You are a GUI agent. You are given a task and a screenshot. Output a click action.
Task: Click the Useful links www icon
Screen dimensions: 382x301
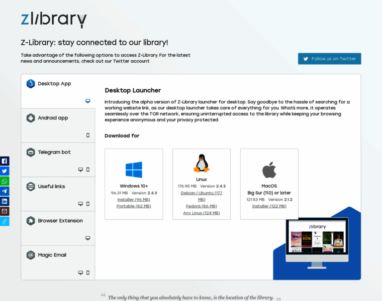(31, 187)
